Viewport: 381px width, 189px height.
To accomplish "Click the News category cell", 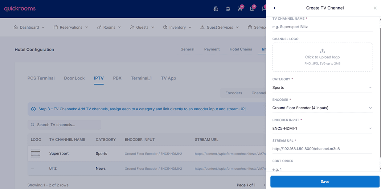I will coord(101,168).
